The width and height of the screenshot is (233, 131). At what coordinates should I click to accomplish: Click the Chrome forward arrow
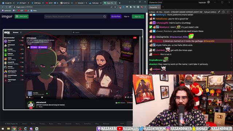coord(6,7)
